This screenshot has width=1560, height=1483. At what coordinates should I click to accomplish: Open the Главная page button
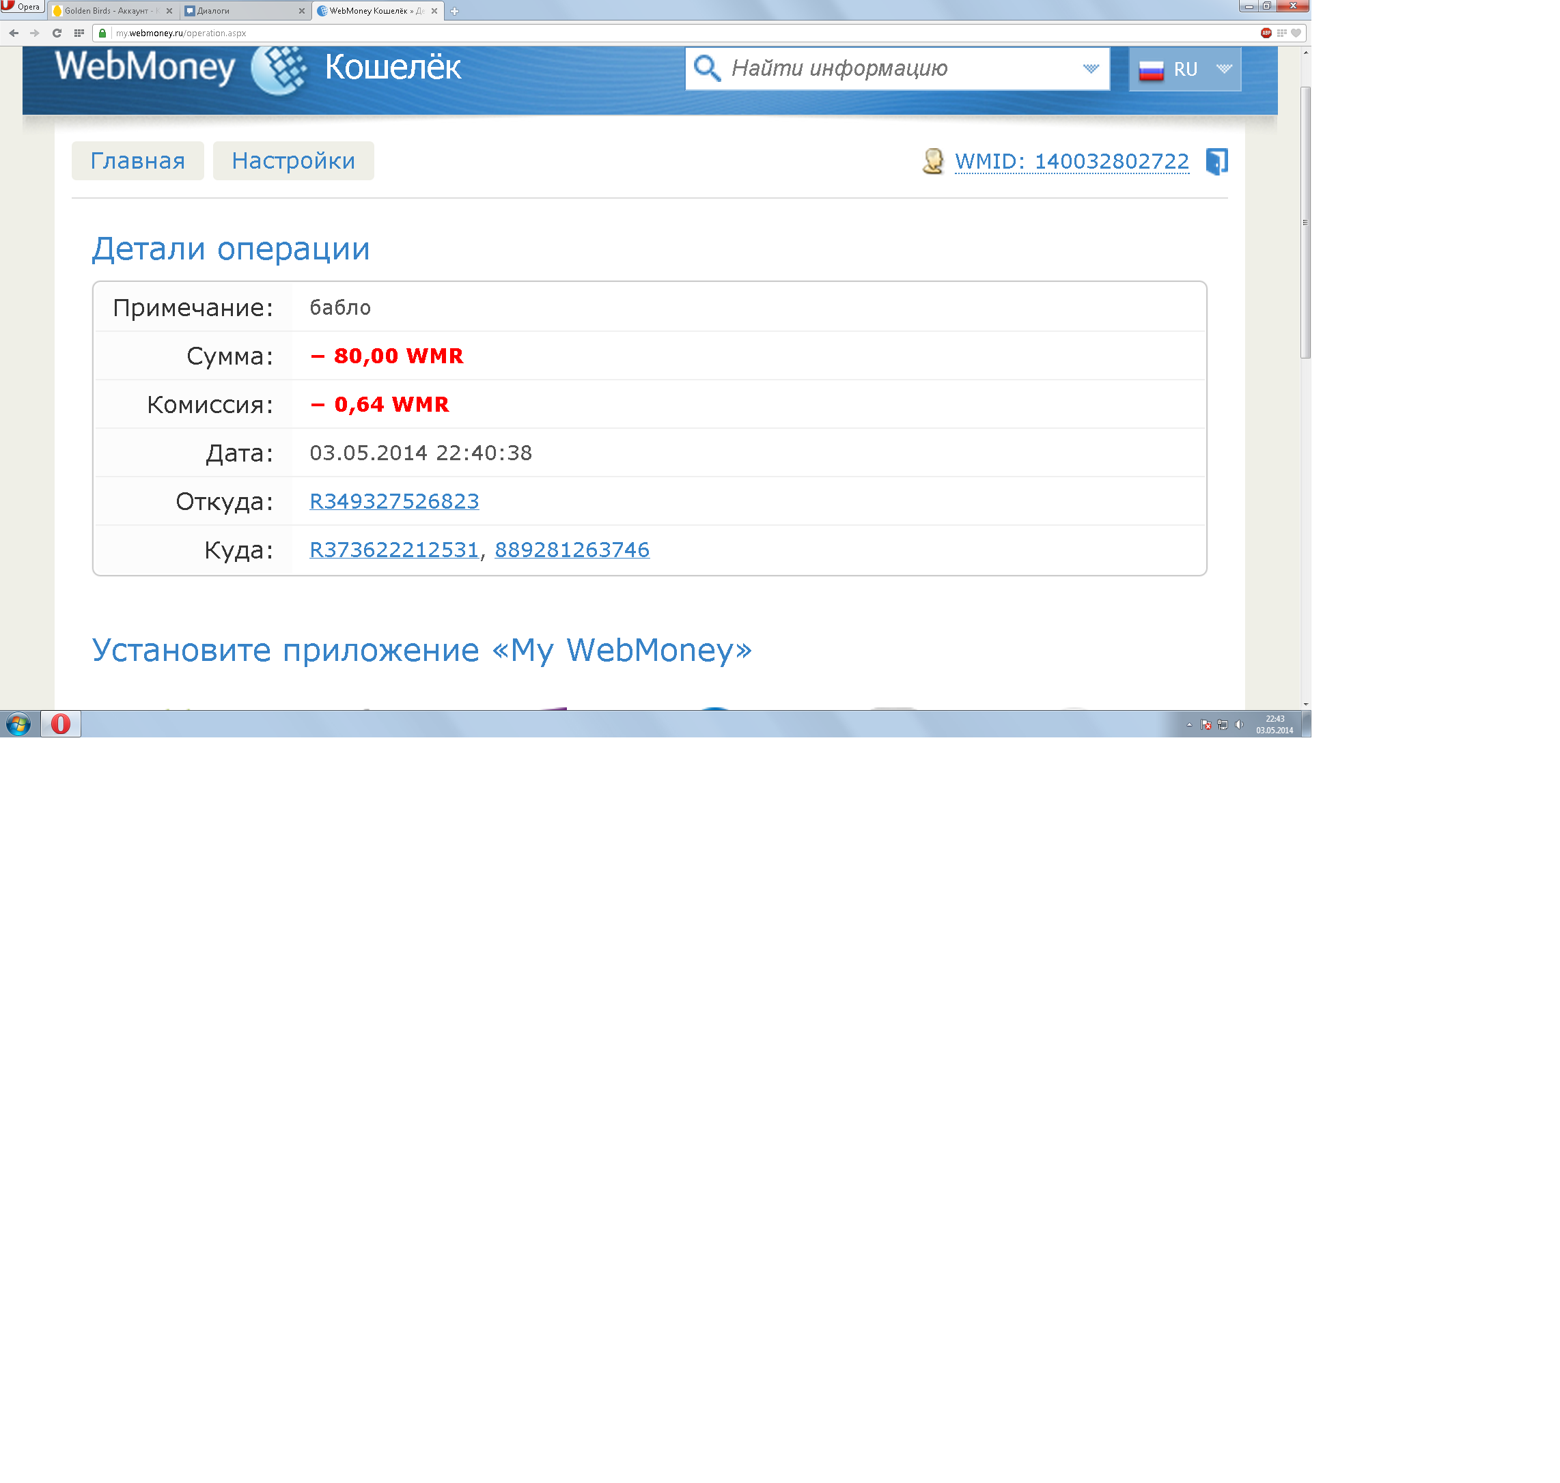tap(137, 161)
